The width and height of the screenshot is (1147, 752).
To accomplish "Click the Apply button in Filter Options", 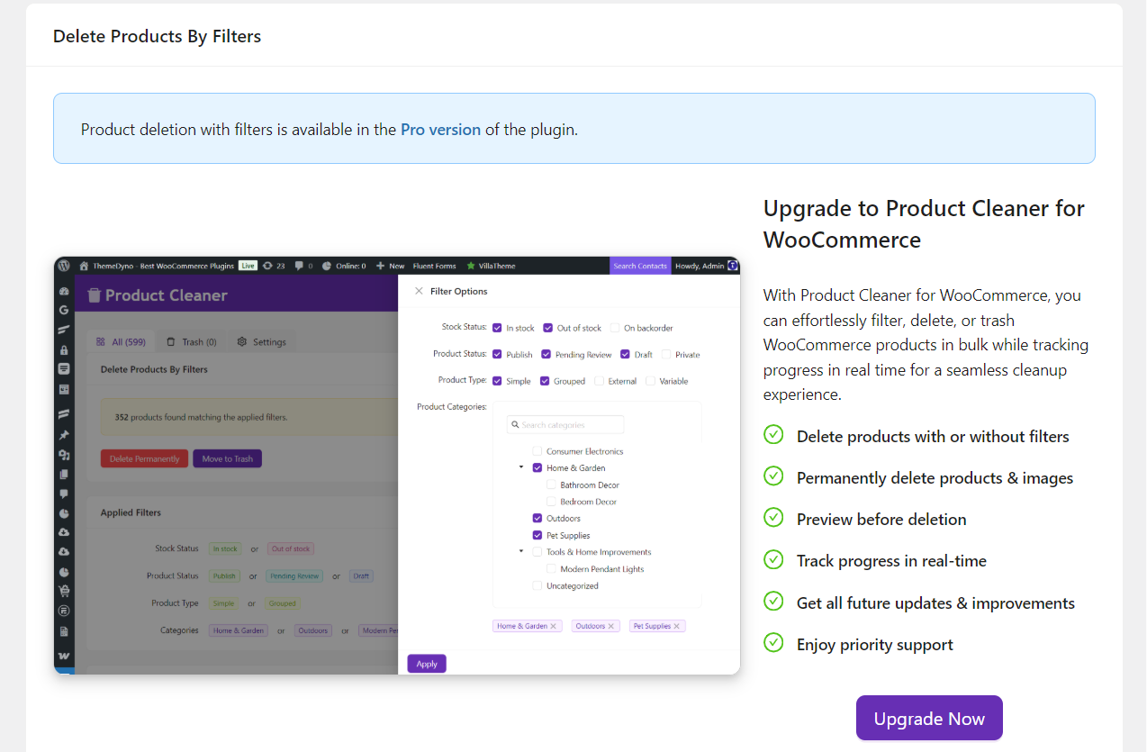I will pyautogui.click(x=427, y=664).
